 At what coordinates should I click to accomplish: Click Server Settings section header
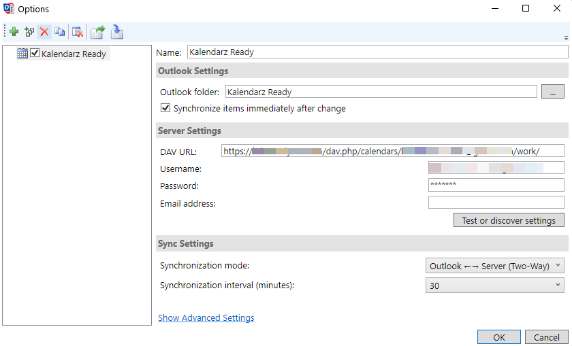362,131
